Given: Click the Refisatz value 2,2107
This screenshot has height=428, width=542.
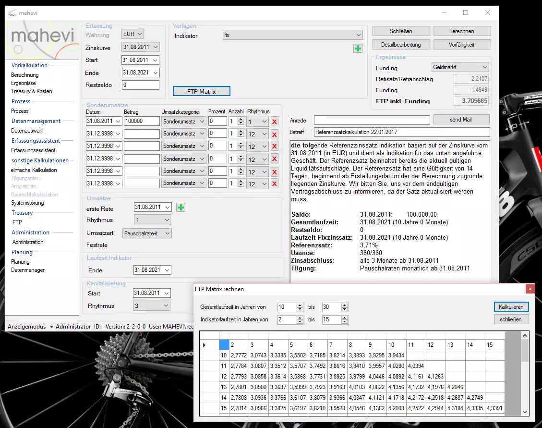Looking at the screenshot, I should (471, 79).
